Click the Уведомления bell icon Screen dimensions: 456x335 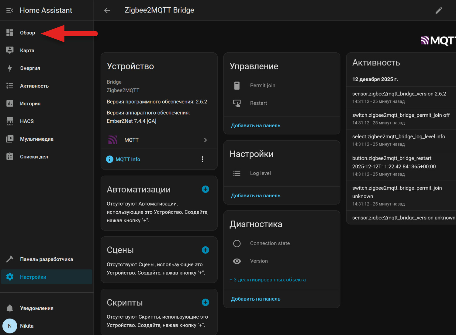click(10, 308)
